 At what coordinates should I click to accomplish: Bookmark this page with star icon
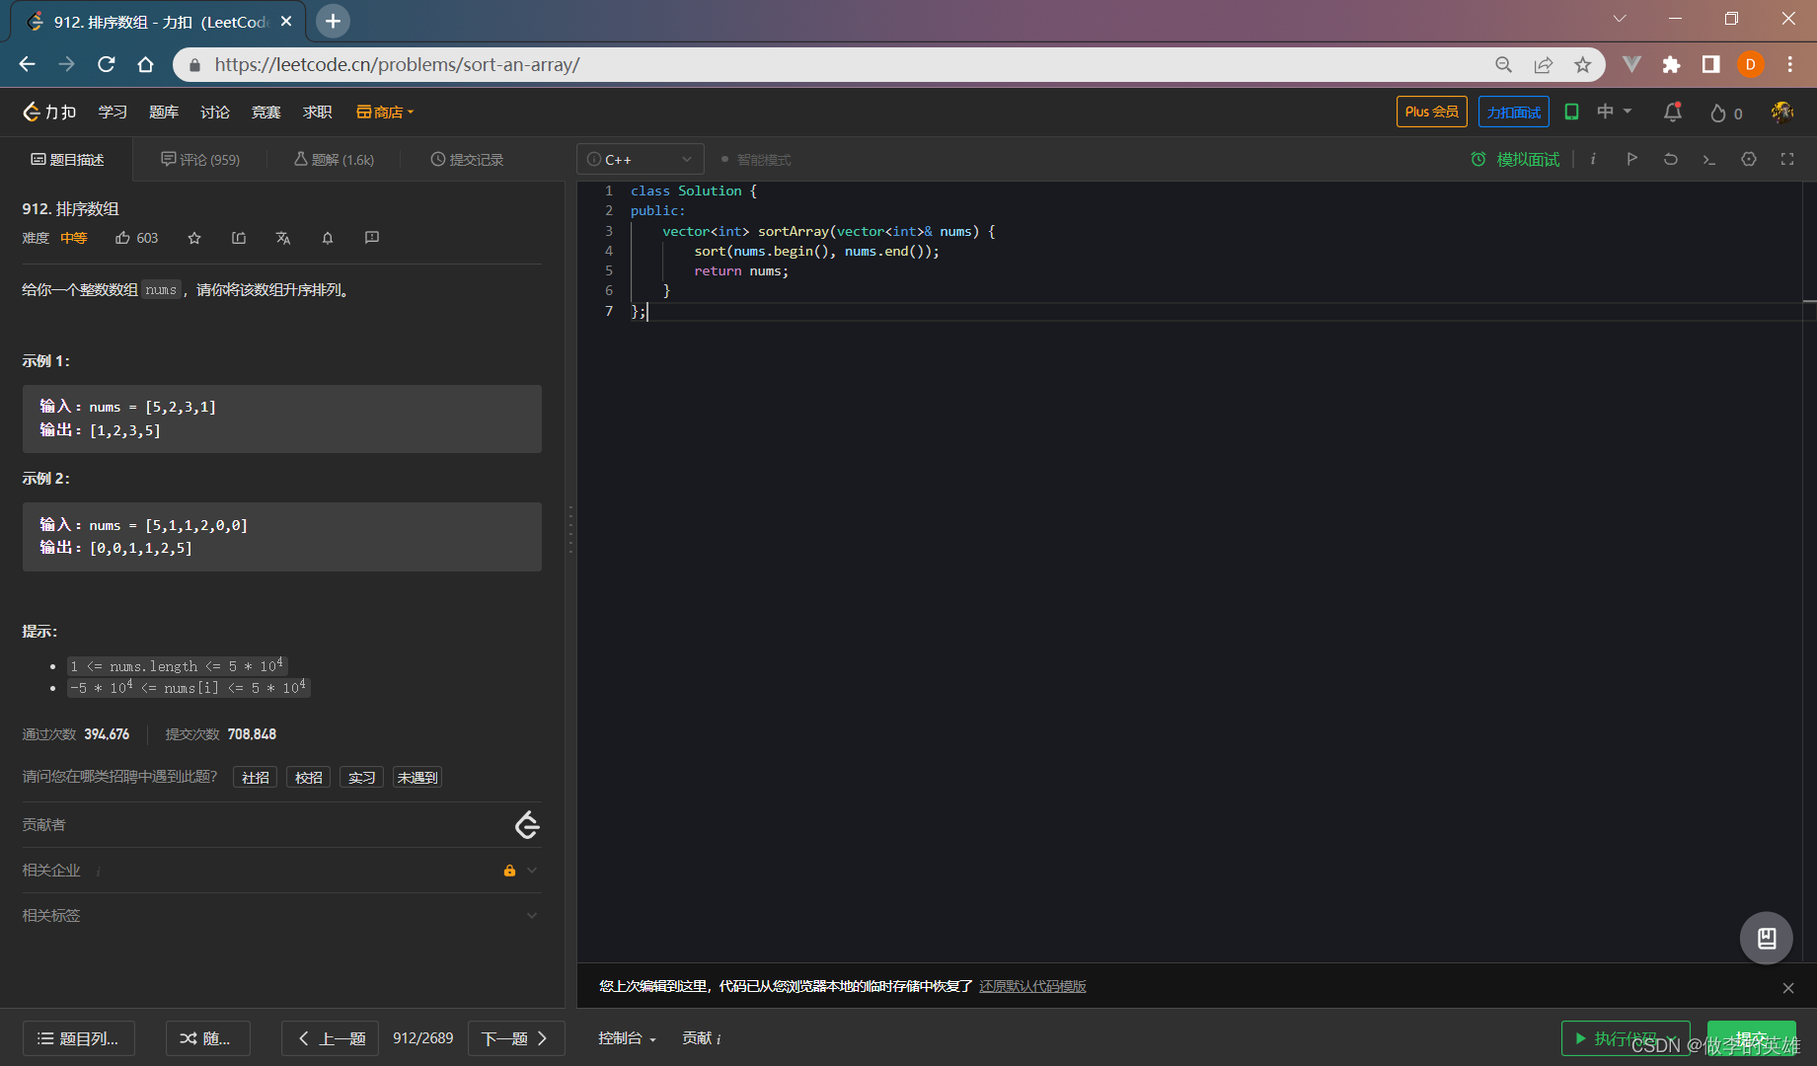(1583, 64)
